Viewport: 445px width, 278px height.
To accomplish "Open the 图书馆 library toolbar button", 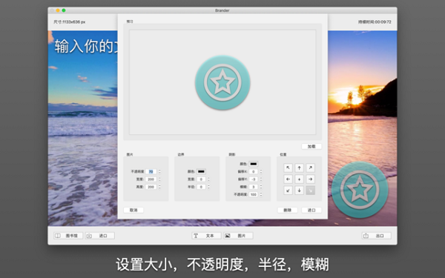I will click(68, 236).
